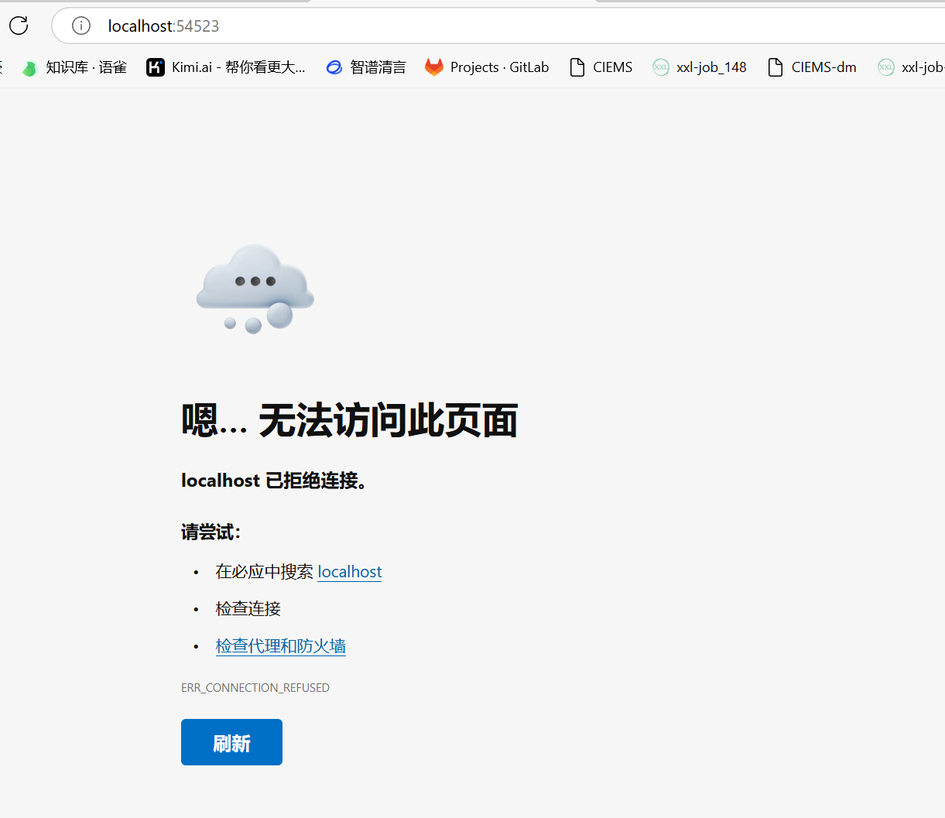Screen dimensions: 945x818
Task: Click the Kimi.ai bookmark favicon
Action: pos(156,67)
